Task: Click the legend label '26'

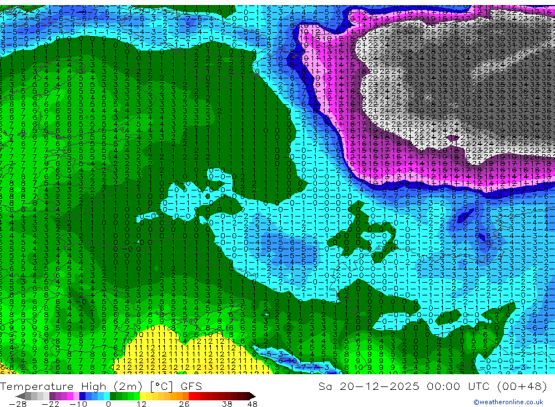Action: click(184, 404)
